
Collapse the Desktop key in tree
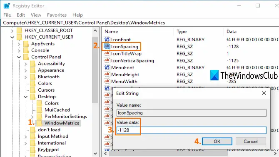[26, 97]
